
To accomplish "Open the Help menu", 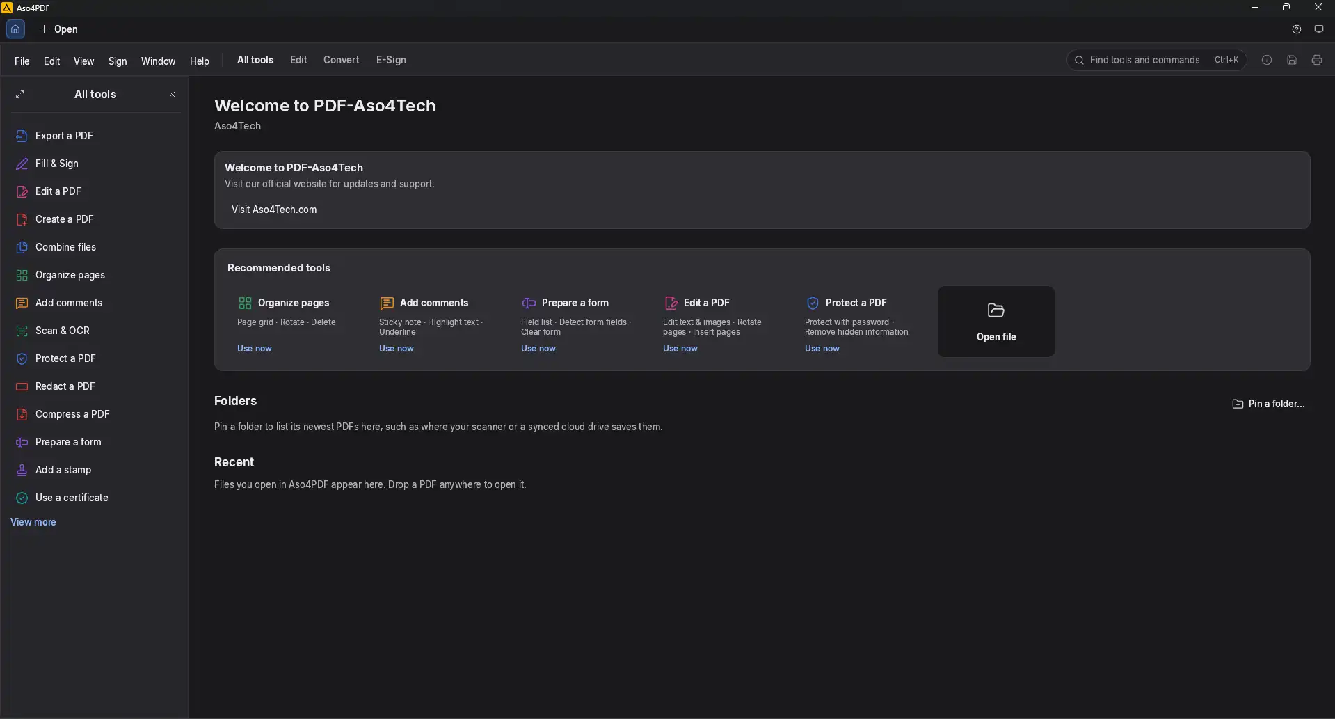I will (x=200, y=61).
